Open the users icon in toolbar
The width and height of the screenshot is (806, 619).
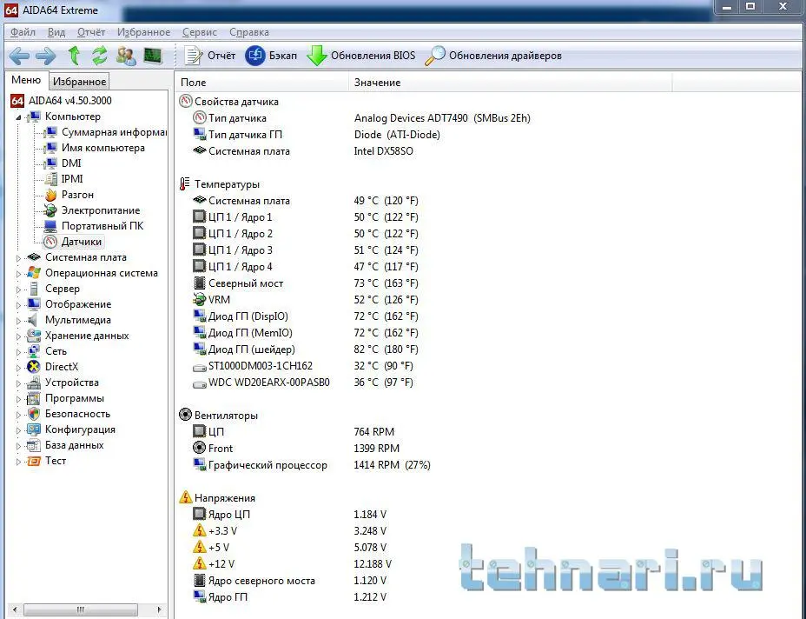click(126, 56)
